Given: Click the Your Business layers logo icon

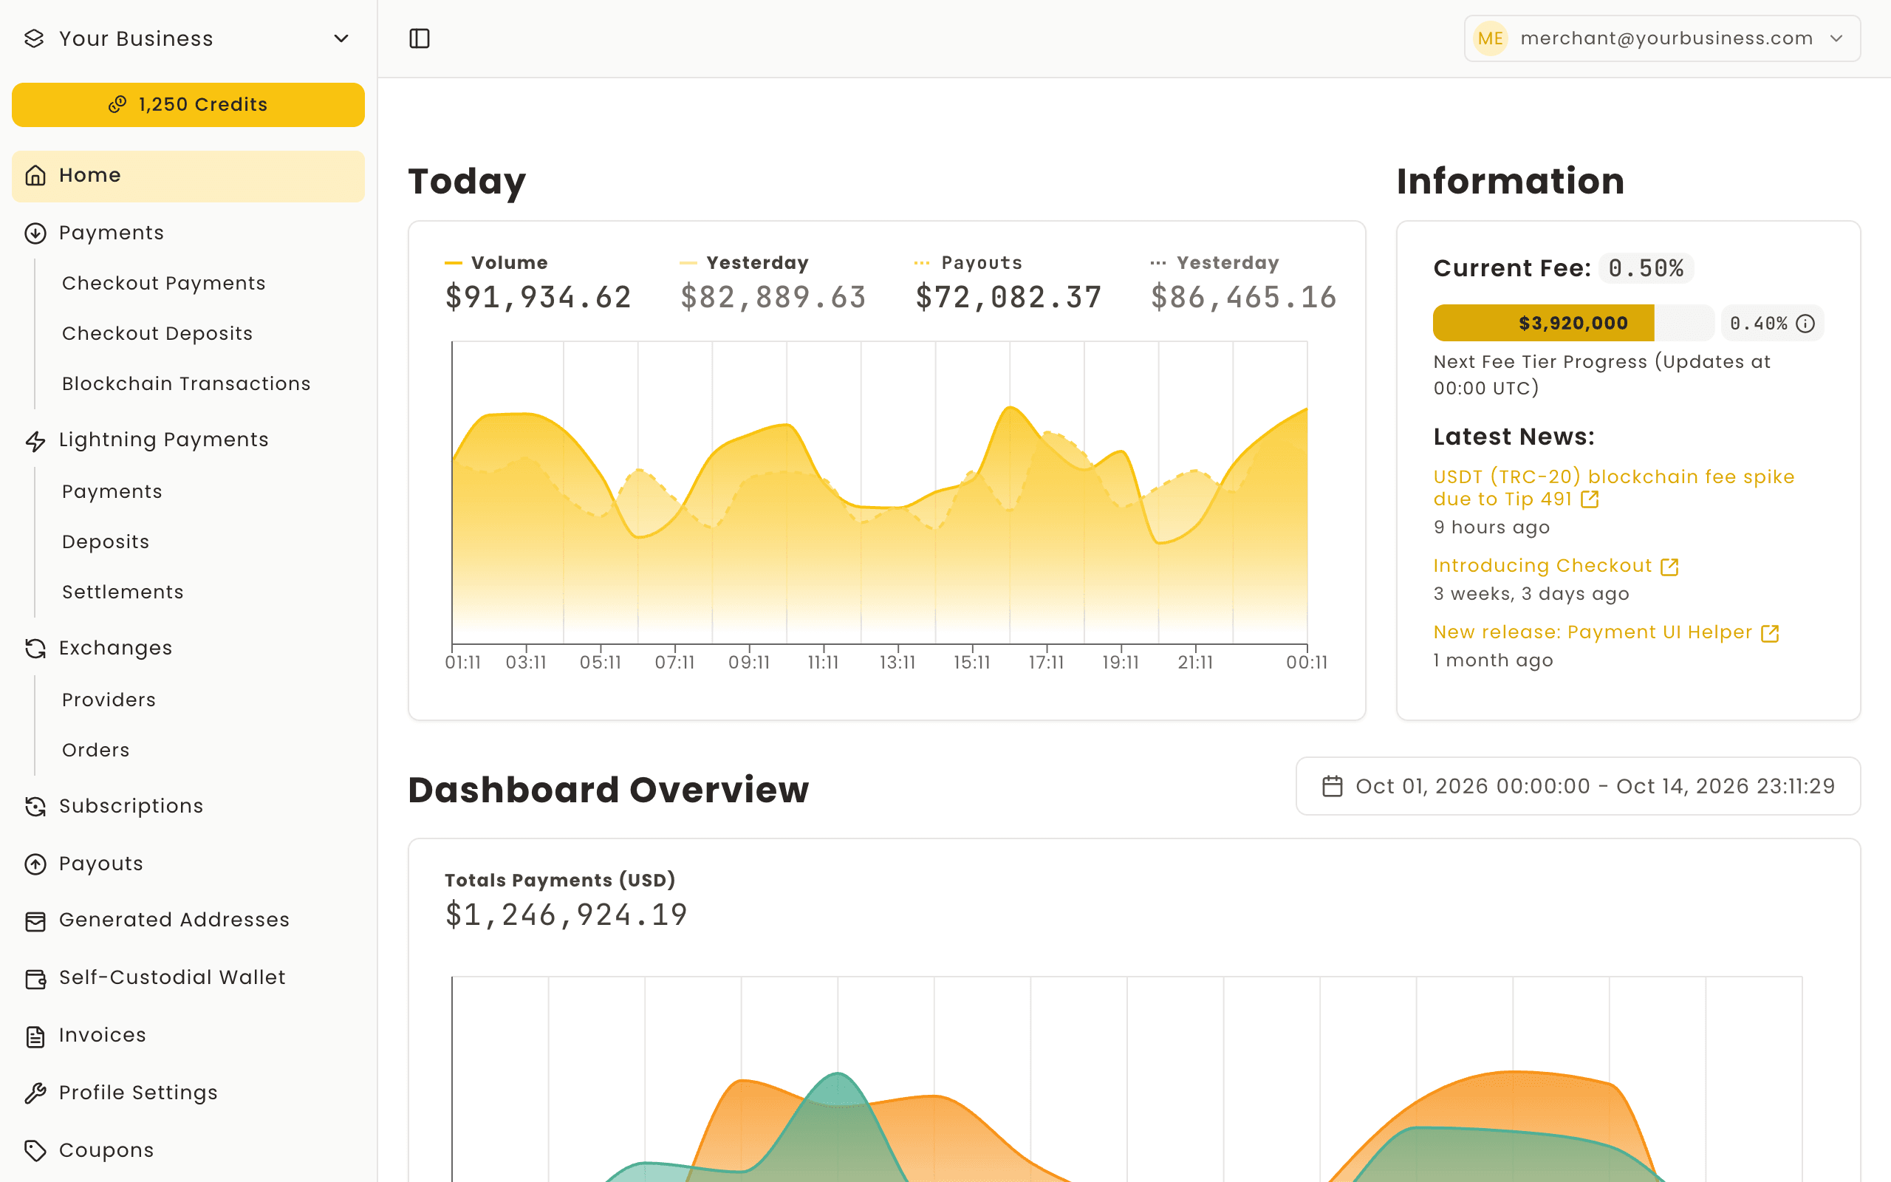Looking at the screenshot, I should point(35,38).
